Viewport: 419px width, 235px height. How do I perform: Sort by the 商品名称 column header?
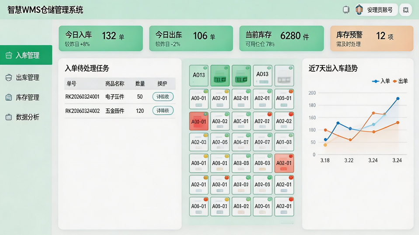[x=115, y=84]
